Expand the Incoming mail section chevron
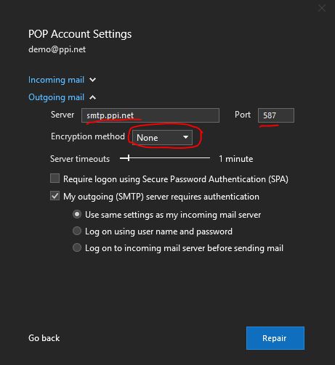 [x=92, y=80]
